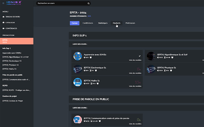This screenshot has width=204, height=127.
Task: Open sidebar link Physique S1
Action: 11,65
